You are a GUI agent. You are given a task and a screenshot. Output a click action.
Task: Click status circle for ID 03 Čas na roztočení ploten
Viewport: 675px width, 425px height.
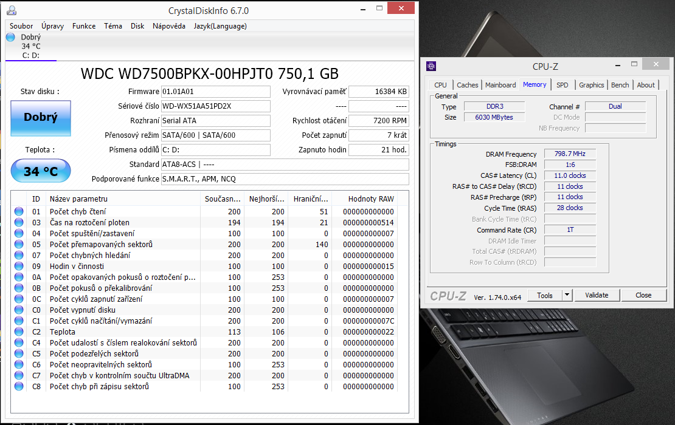pos(19,223)
